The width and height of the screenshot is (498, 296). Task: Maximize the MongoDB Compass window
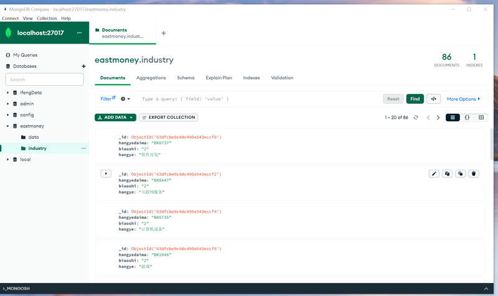(469, 9)
